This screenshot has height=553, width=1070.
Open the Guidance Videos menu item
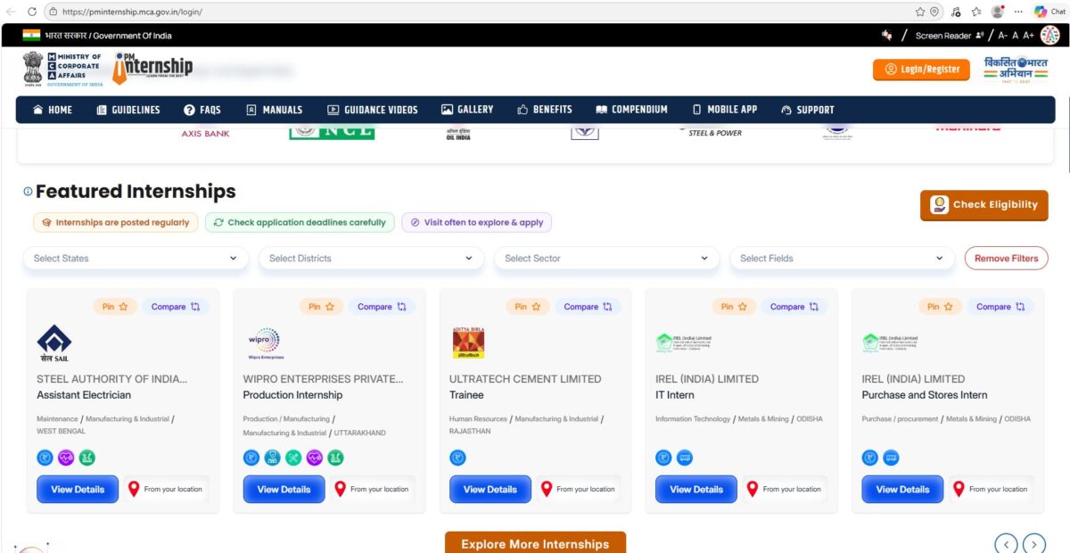point(373,110)
